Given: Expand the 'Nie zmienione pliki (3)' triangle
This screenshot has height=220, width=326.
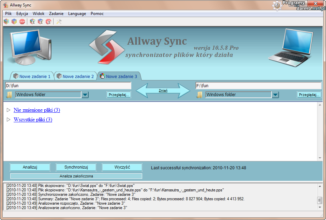Looking at the screenshot, I should pyautogui.click(x=9, y=110).
